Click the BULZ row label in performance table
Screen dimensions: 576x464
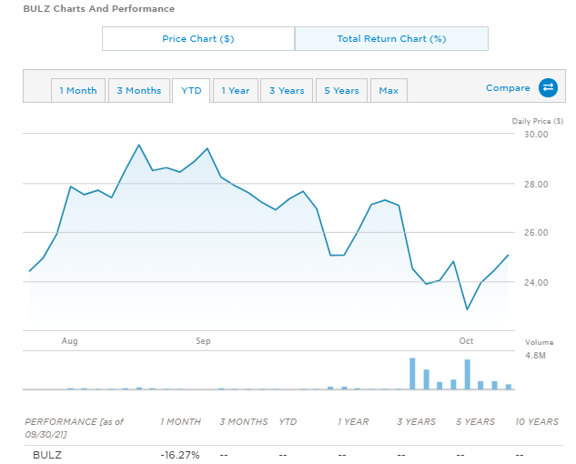[47, 455]
